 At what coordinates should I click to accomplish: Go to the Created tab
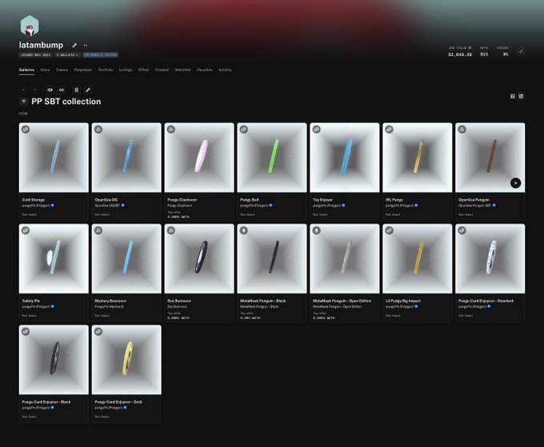[x=162, y=70]
